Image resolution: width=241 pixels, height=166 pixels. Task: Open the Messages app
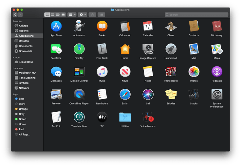click(x=56, y=72)
